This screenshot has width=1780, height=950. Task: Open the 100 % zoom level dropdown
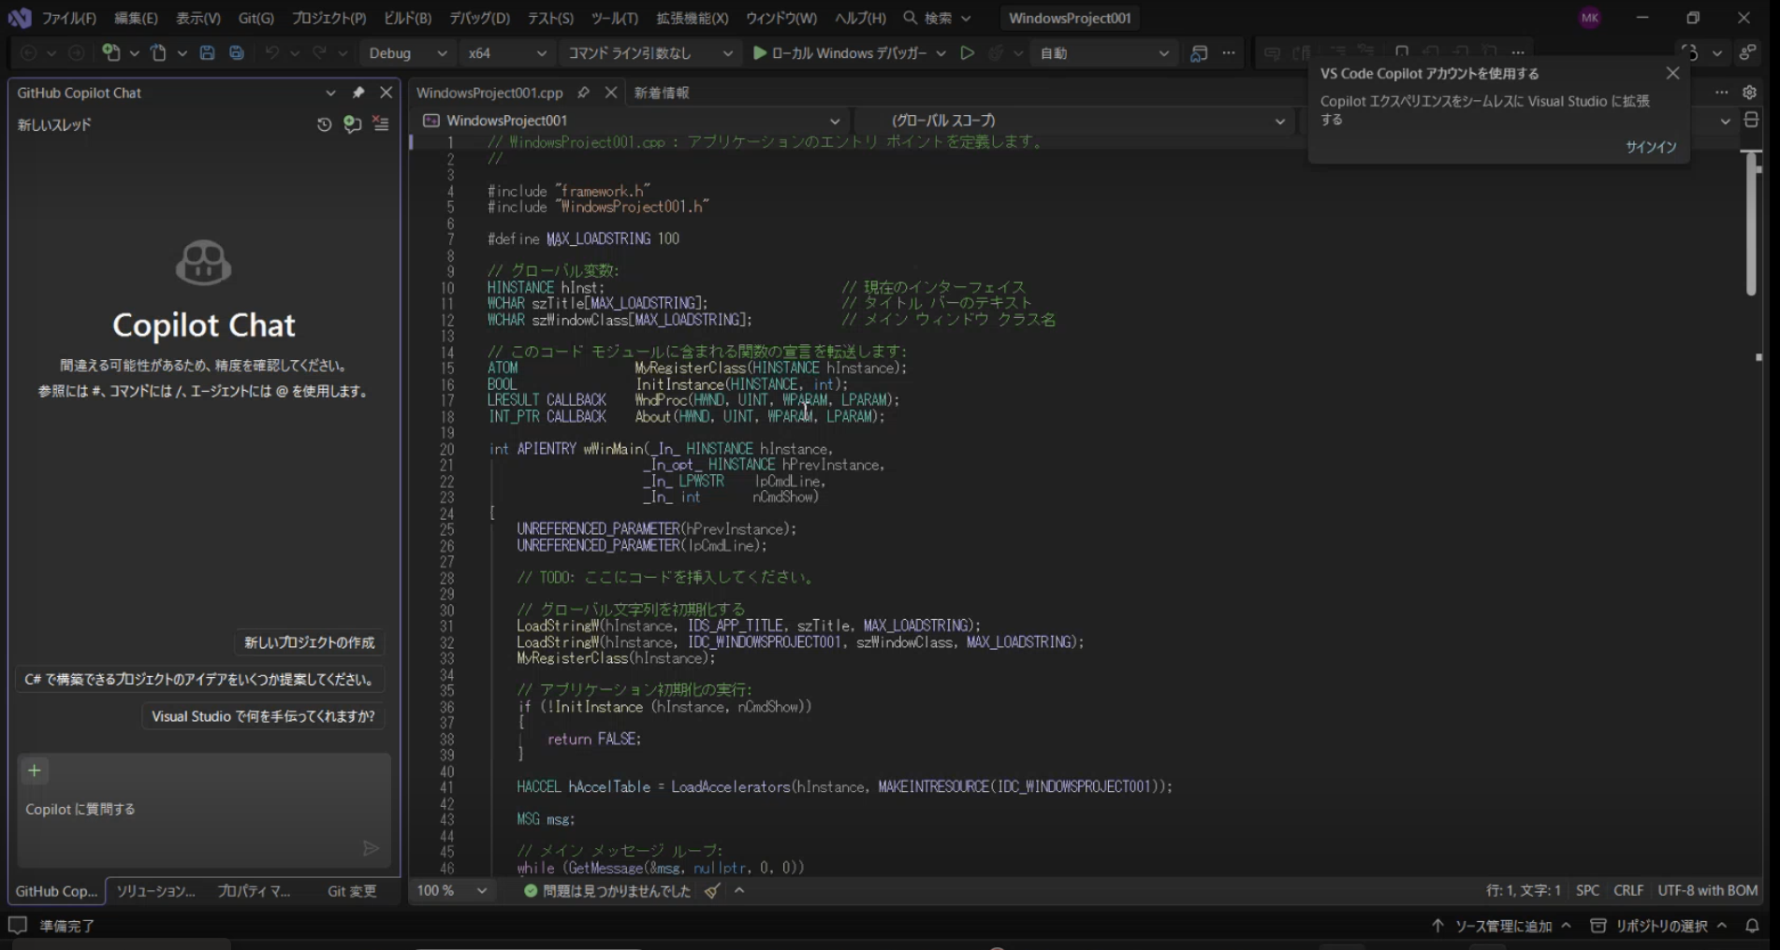click(452, 891)
